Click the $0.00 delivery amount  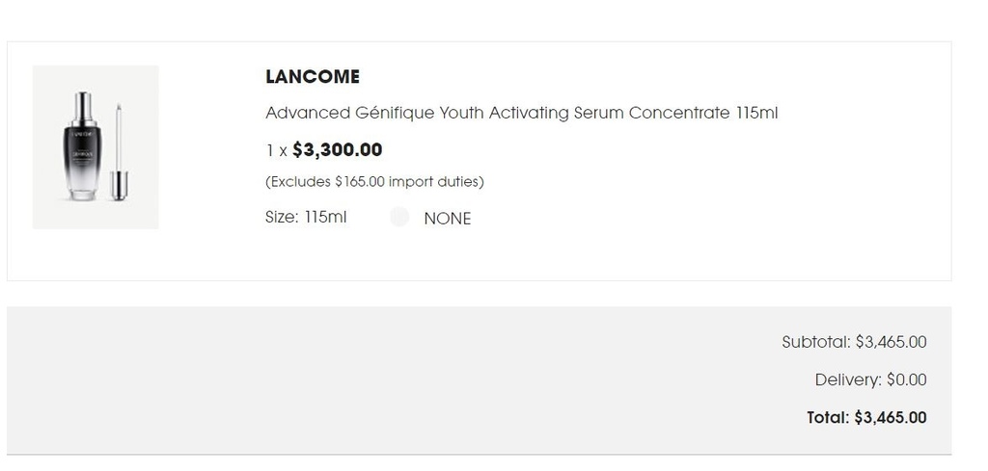(907, 379)
